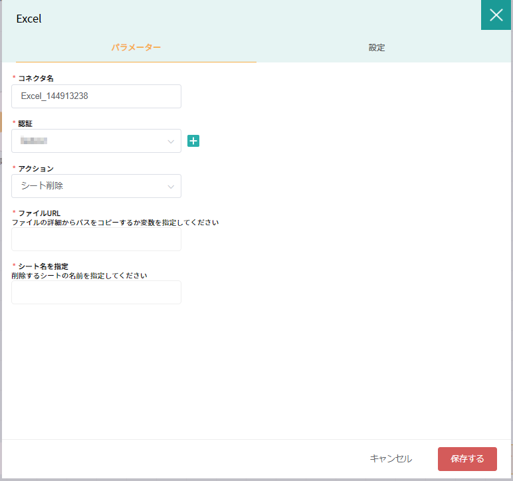Expand the アクション dropdown showing シート削除
This screenshot has width=513, height=481.
point(96,186)
